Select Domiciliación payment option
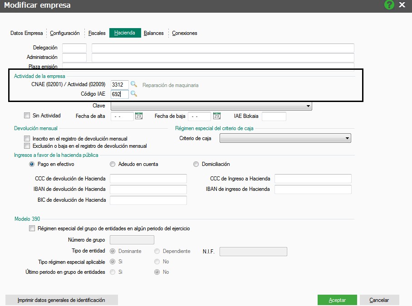Image resolution: width=412 pixels, height=306 pixels. (196, 164)
